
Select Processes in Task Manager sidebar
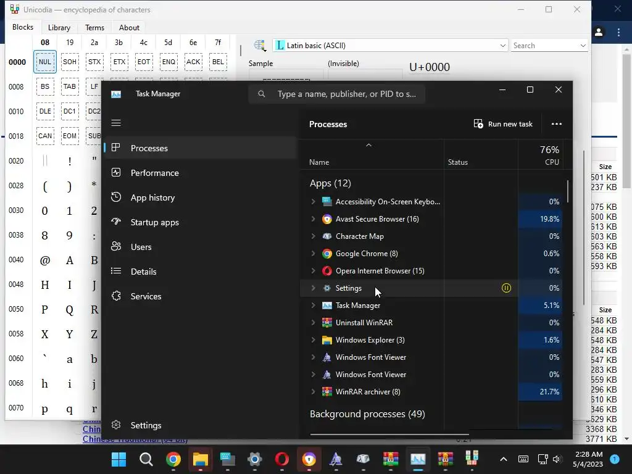(x=201, y=148)
